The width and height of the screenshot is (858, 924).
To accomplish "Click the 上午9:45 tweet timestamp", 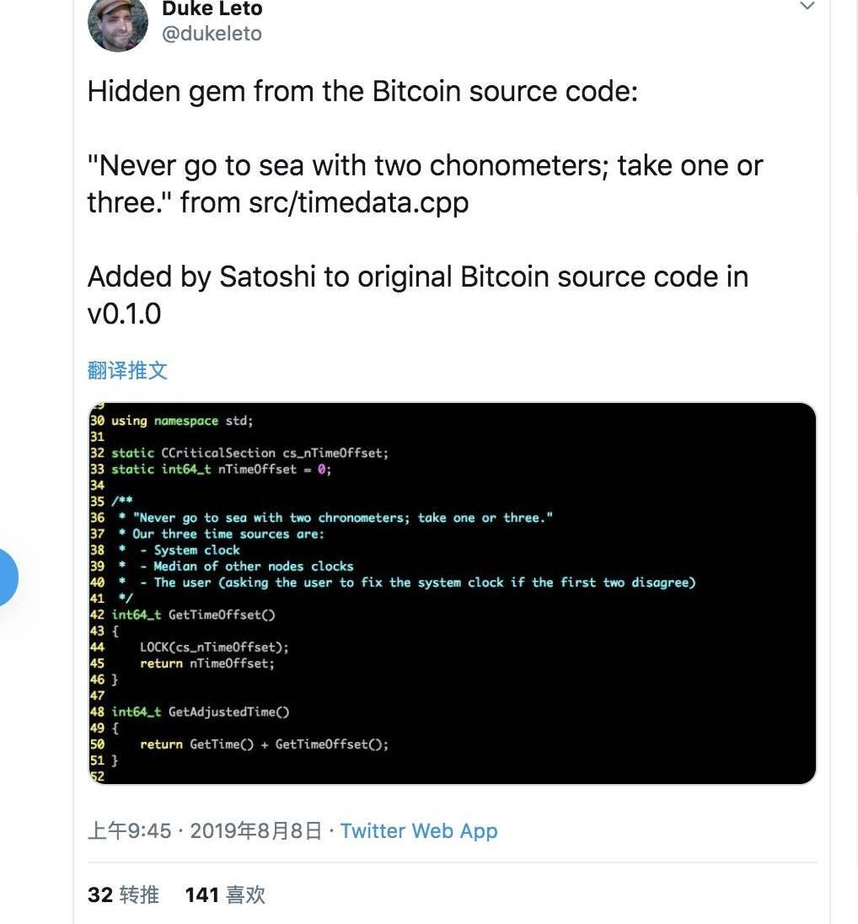I will (x=129, y=831).
